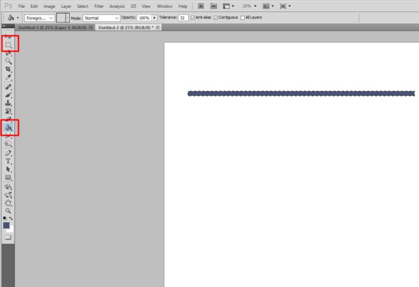Open the Foreground fill source dropdown

coord(39,18)
